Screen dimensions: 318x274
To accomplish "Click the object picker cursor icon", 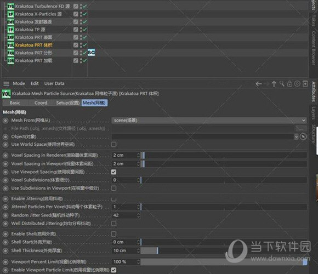I will (x=303, y=137).
